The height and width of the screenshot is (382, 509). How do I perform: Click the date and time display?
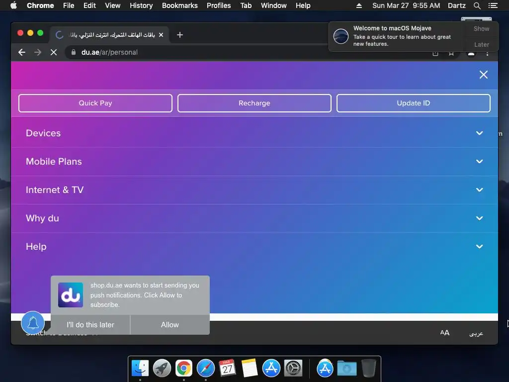[x=406, y=5]
